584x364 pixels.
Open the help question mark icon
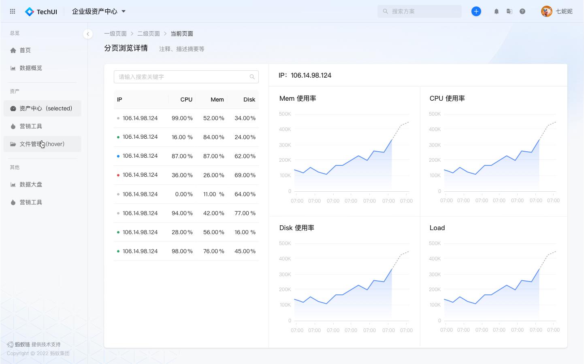click(522, 11)
